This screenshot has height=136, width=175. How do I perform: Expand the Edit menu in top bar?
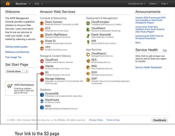pos(39,4)
